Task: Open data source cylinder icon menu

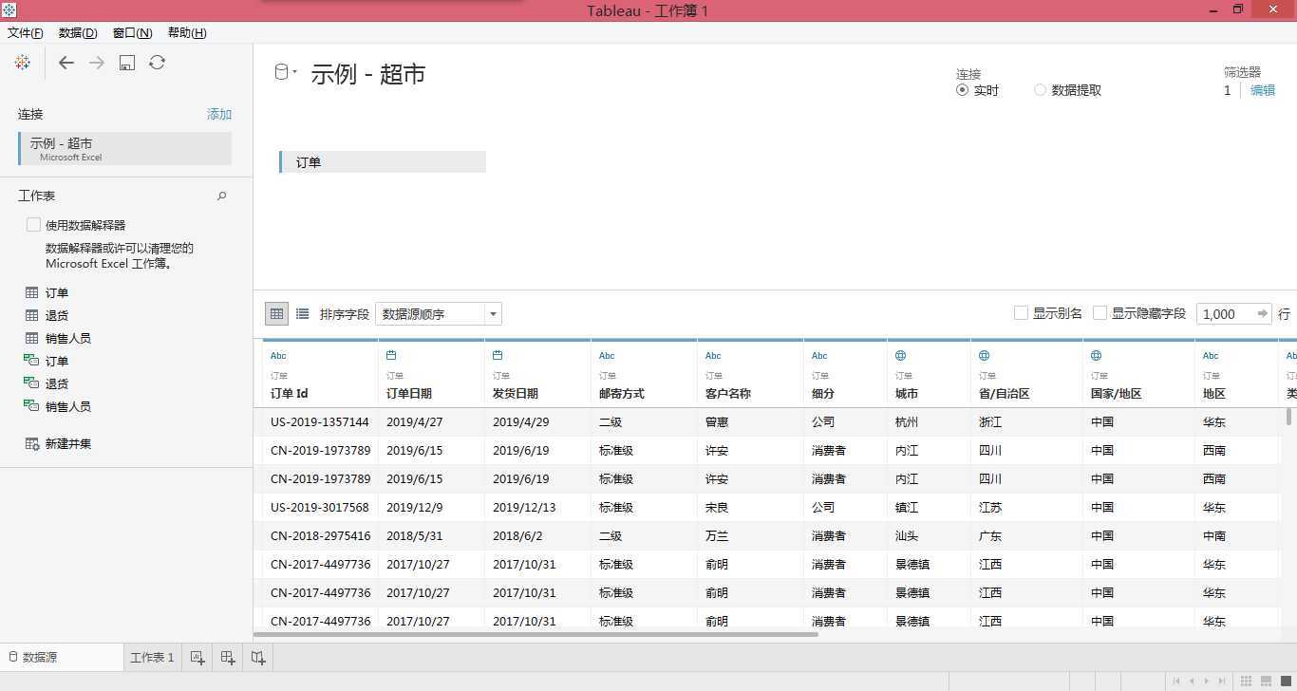Action: pyautogui.click(x=285, y=72)
